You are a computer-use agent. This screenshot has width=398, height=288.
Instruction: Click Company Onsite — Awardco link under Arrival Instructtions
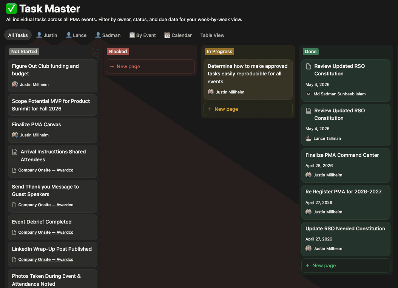(46, 170)
